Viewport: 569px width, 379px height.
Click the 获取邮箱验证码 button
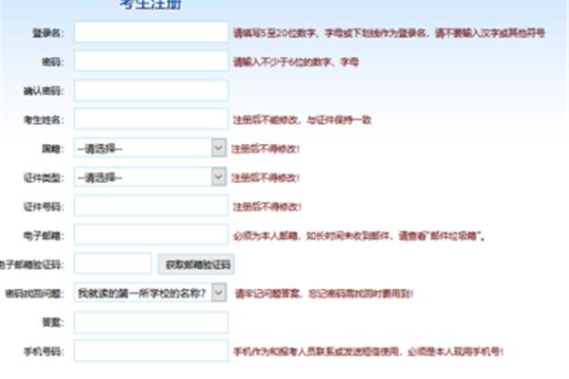(x=196, y=264)
